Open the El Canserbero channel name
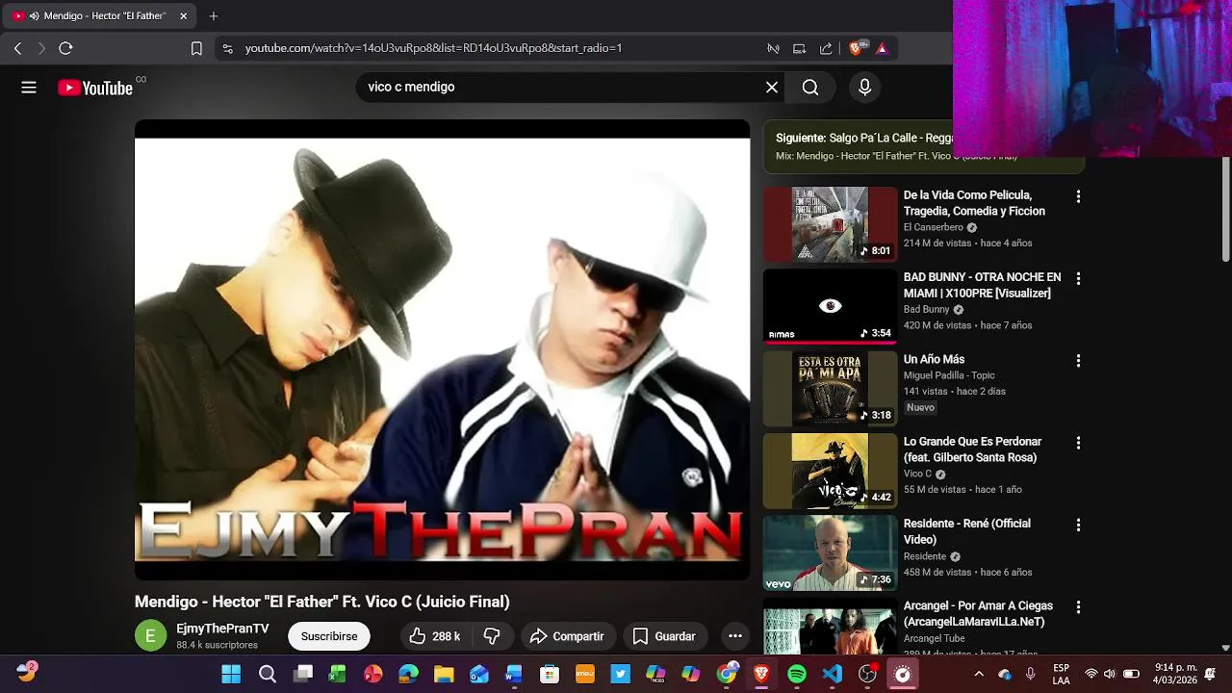The width and height of the screenshot is (1232, 693). 933,227
